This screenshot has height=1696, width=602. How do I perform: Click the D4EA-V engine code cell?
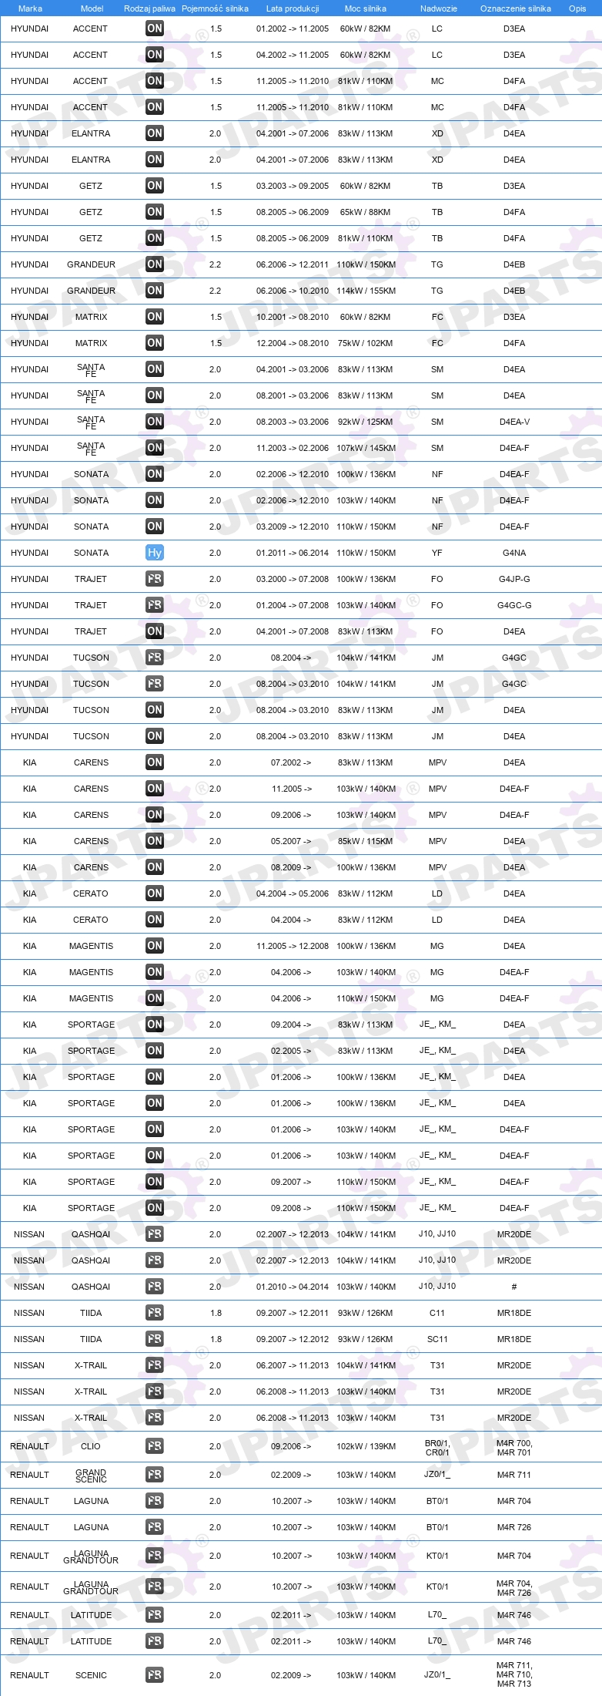(x=514, y=422)
